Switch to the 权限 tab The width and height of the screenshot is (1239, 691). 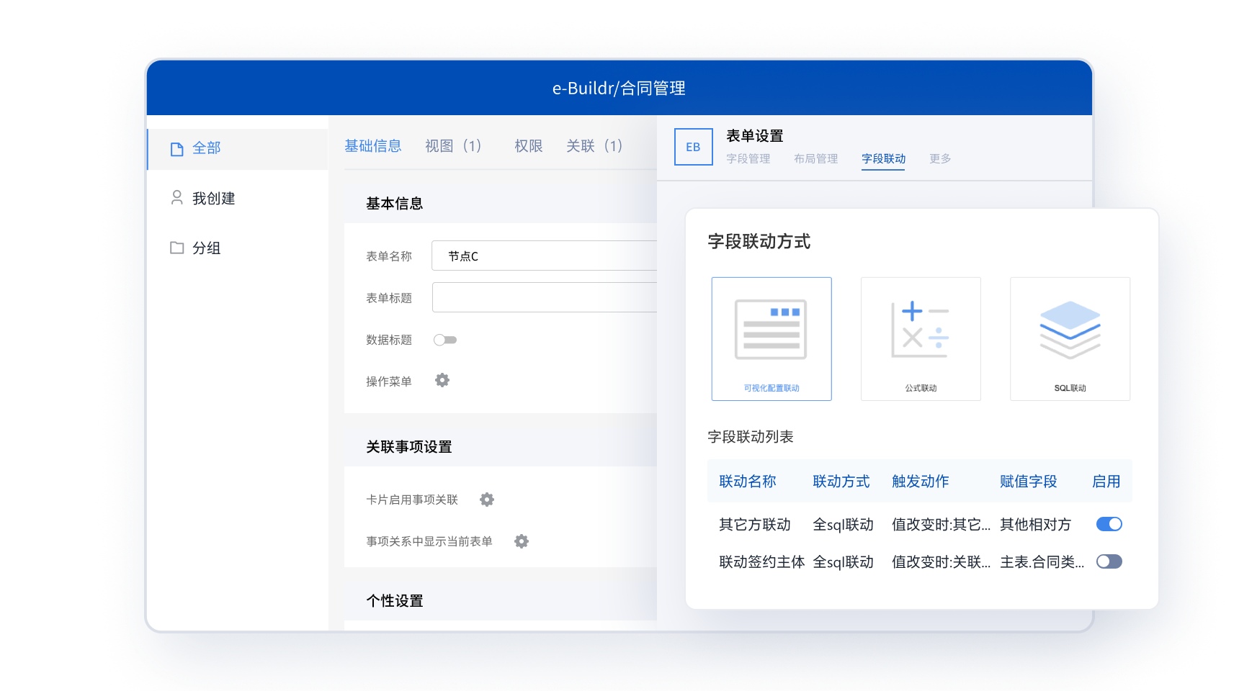pos(529,146)
